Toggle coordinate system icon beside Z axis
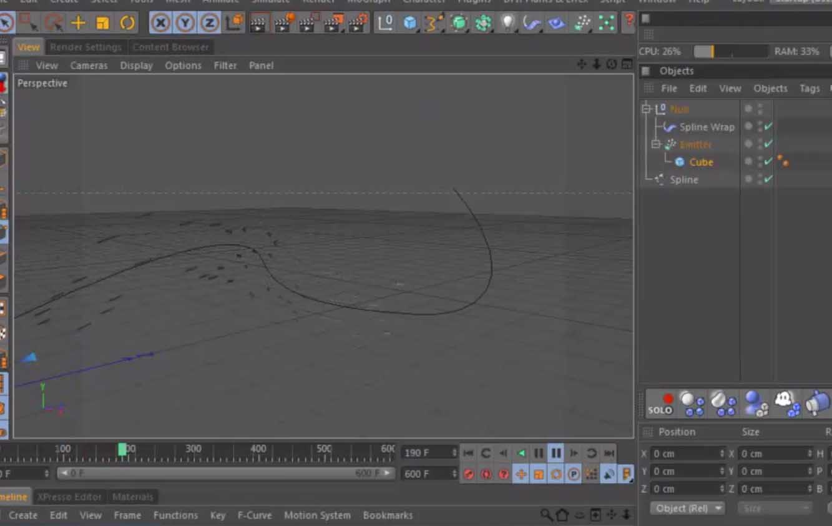Image resolution: width=832 pixels, height=526 pixels. pos(235,23)
